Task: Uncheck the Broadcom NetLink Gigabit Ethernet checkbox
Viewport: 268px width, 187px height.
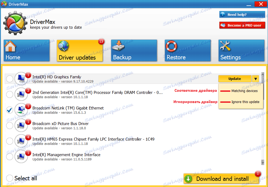Action: [10, 110]
